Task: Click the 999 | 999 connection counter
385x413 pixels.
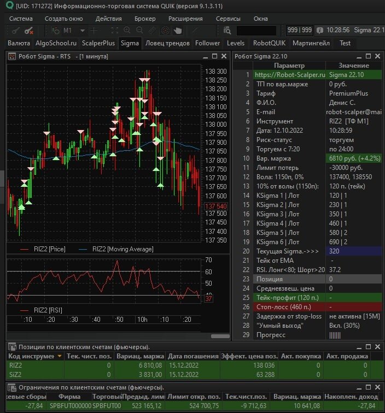Action: click(x=300, y=30)
